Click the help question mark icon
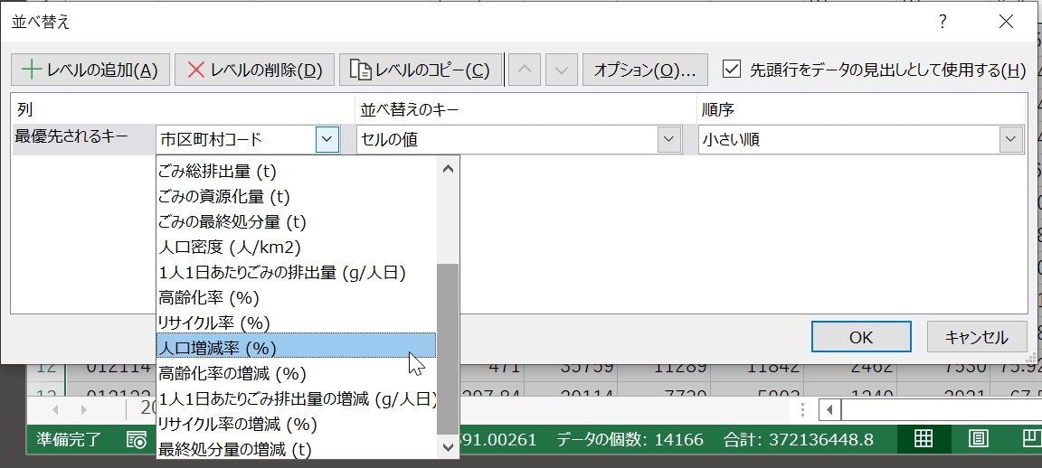 pyautogui.click(x=942, y=22)
